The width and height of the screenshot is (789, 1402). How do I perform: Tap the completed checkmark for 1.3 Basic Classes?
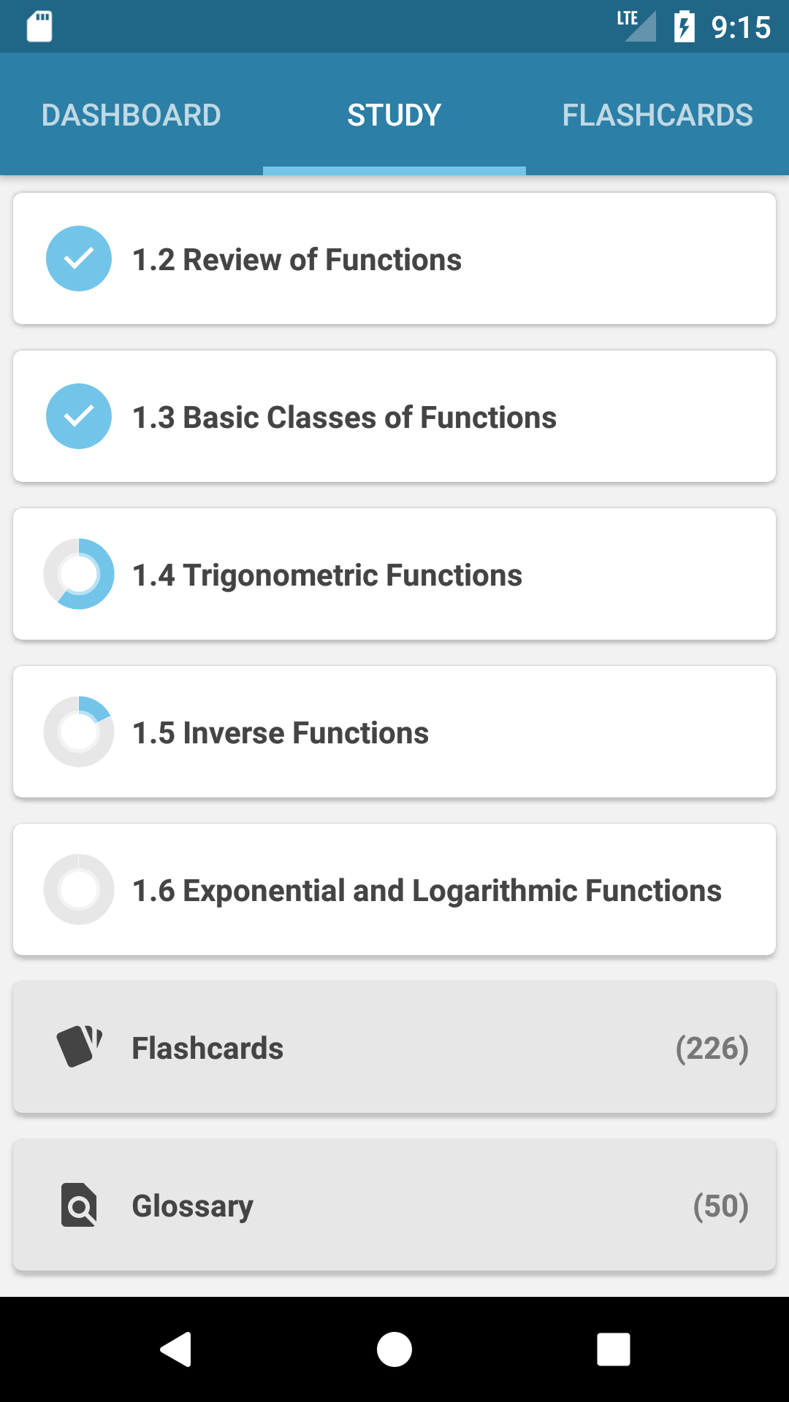[x=79, y=416]
